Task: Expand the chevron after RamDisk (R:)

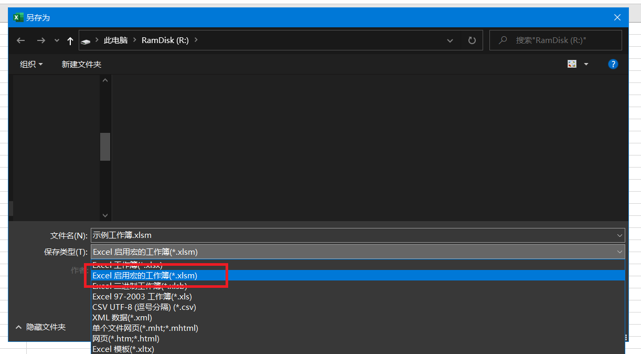Action: (196, 40)
